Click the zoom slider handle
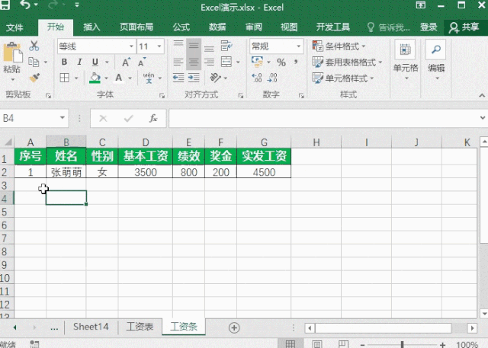Screen dimensions: 488x348 click(402, 344)
